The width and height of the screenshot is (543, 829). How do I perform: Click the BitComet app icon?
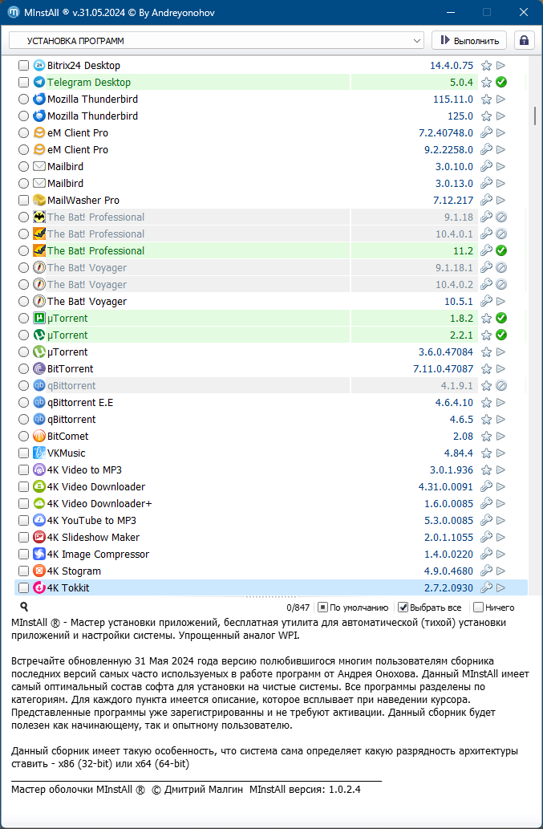pos(39,437)
